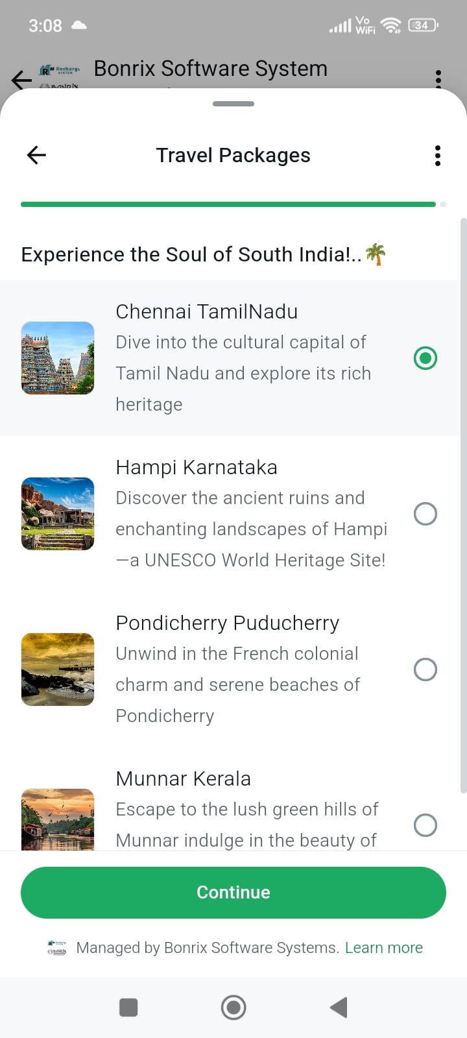Select the Pondicherry Puducherry radio button
This screenshot has height=1038, width=467.
(425, 670)
